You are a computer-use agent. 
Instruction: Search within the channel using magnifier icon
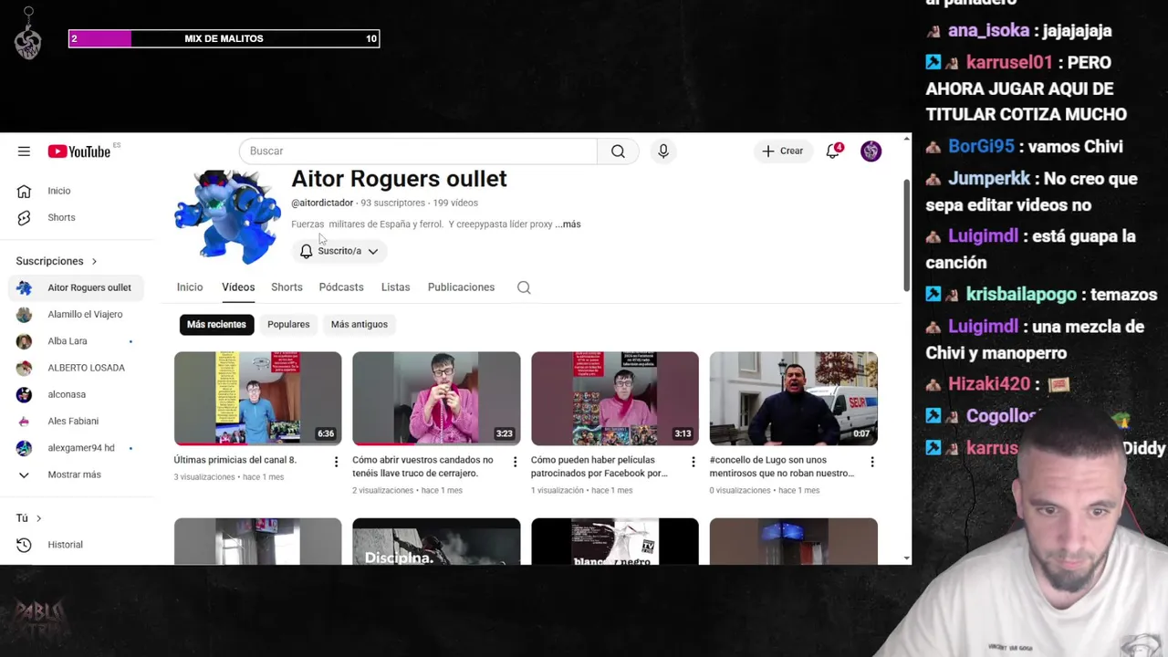[524, 287]
